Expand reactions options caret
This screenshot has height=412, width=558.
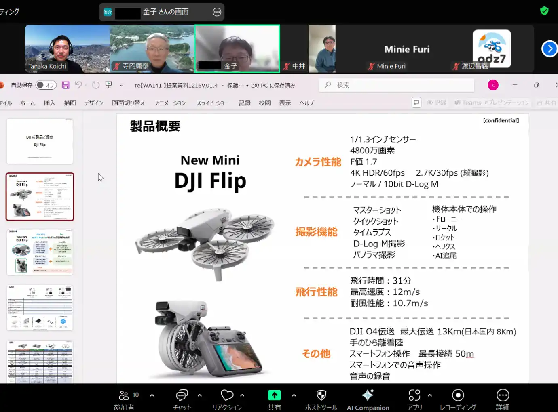tap(242, 395)
